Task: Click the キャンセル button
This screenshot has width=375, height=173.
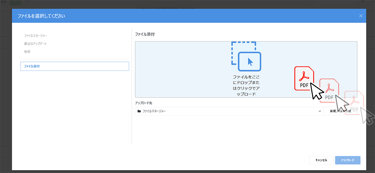Action: pos(321,160)
